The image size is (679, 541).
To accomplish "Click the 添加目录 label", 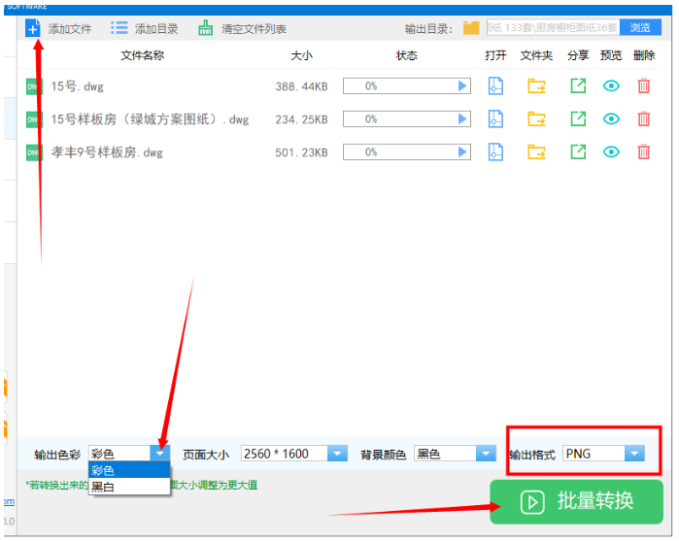I will 156,29.
